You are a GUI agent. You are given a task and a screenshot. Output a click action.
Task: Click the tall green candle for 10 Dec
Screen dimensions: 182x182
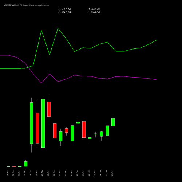(x=43, y=123)
